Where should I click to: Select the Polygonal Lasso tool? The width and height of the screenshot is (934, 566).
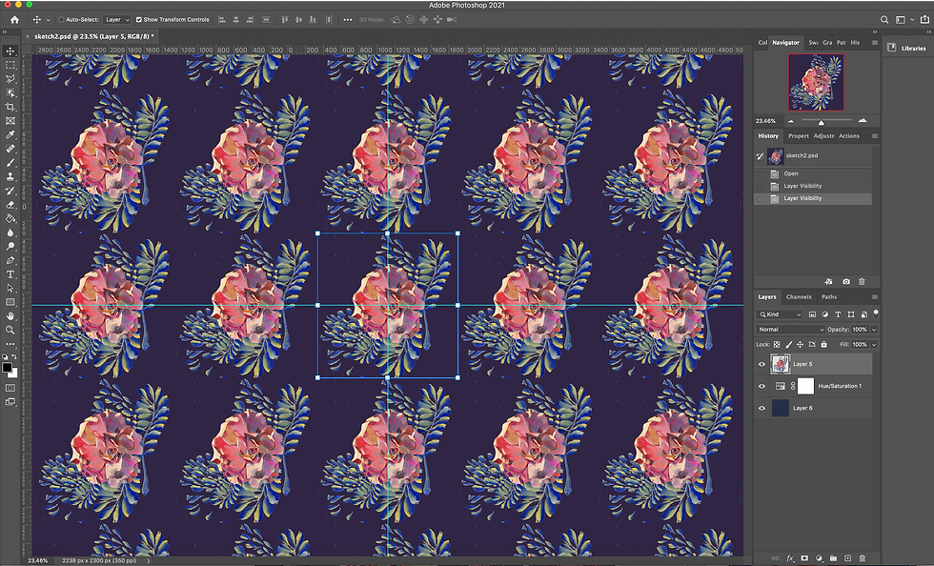(10, 79)
